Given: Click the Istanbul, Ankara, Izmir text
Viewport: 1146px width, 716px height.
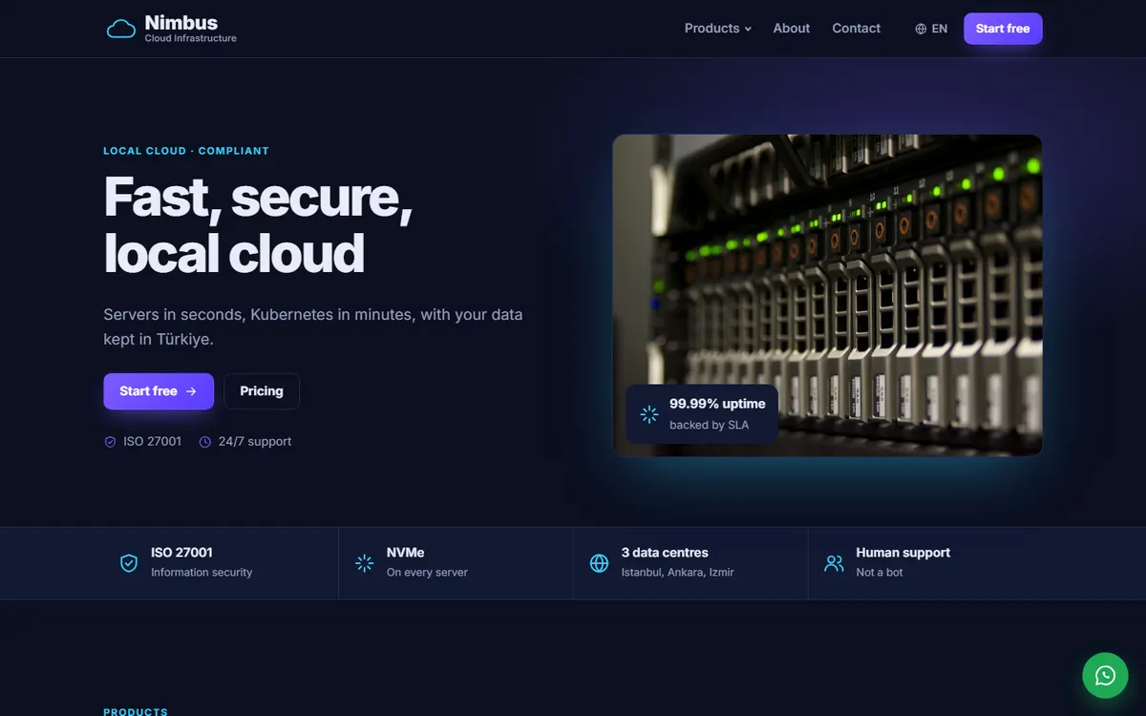Looking at the screenshot, I should click(678, 573).
